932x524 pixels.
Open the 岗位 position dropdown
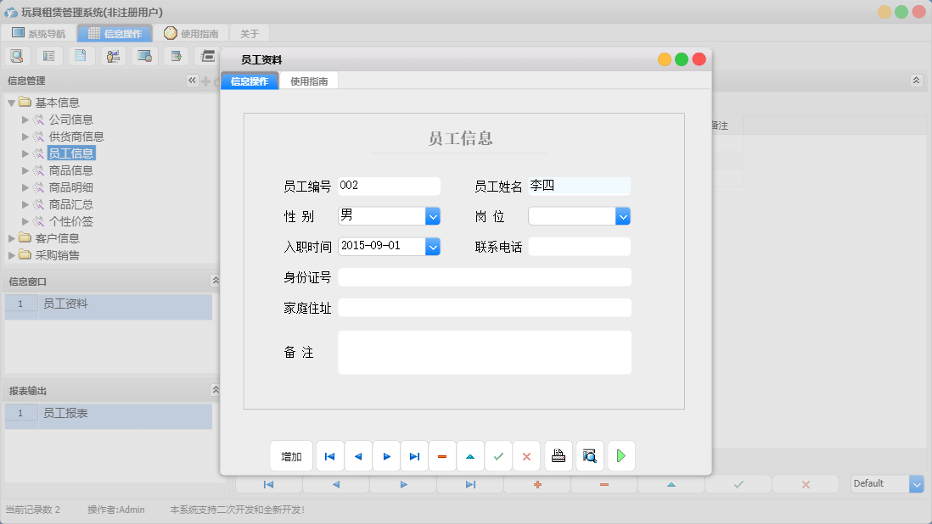pyautogui.click(x=623, y=215)
